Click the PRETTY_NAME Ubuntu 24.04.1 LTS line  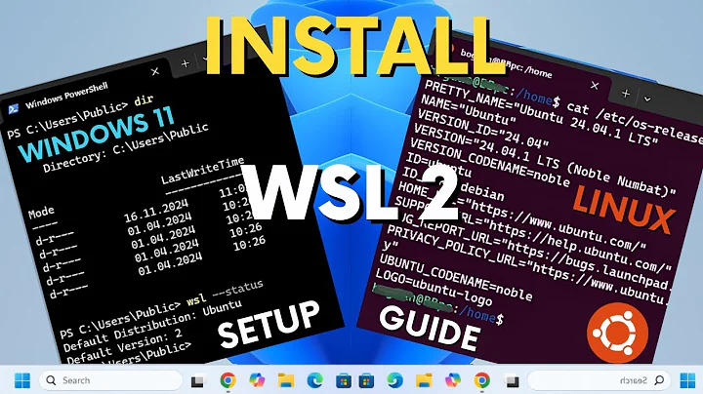(542, 113)
